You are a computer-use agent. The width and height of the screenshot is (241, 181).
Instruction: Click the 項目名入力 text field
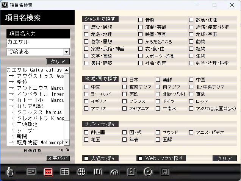38,42
